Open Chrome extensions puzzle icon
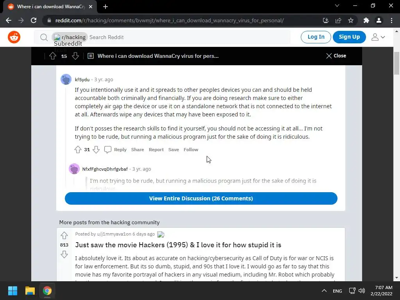The height and width of the screenshot is (300, 400). 366,20
